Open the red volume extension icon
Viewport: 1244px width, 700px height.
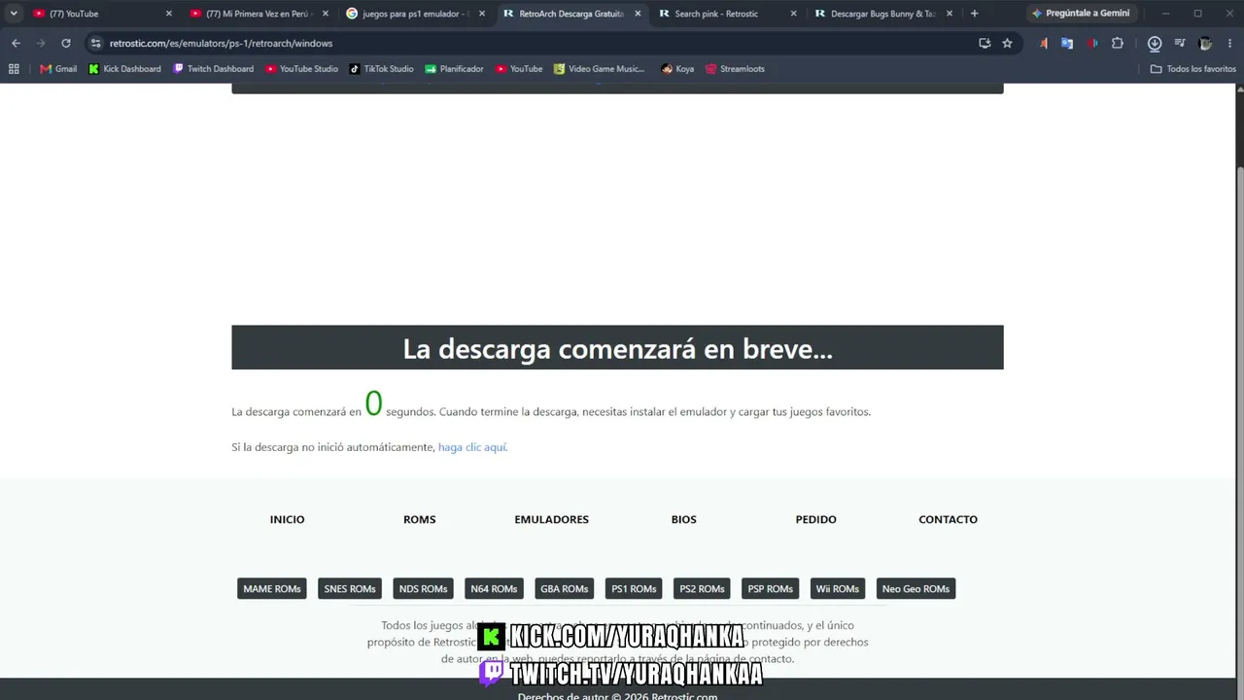pos(1092,43)
